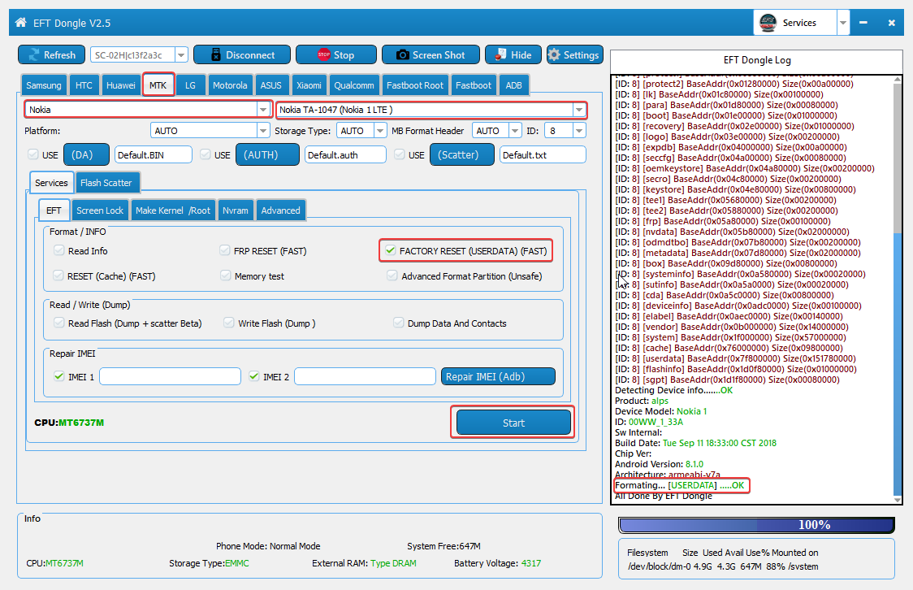This screenshot has height=590, width=913.
Task: Toggle the IMEI 2 checkbox
Action: coord(254,376)
